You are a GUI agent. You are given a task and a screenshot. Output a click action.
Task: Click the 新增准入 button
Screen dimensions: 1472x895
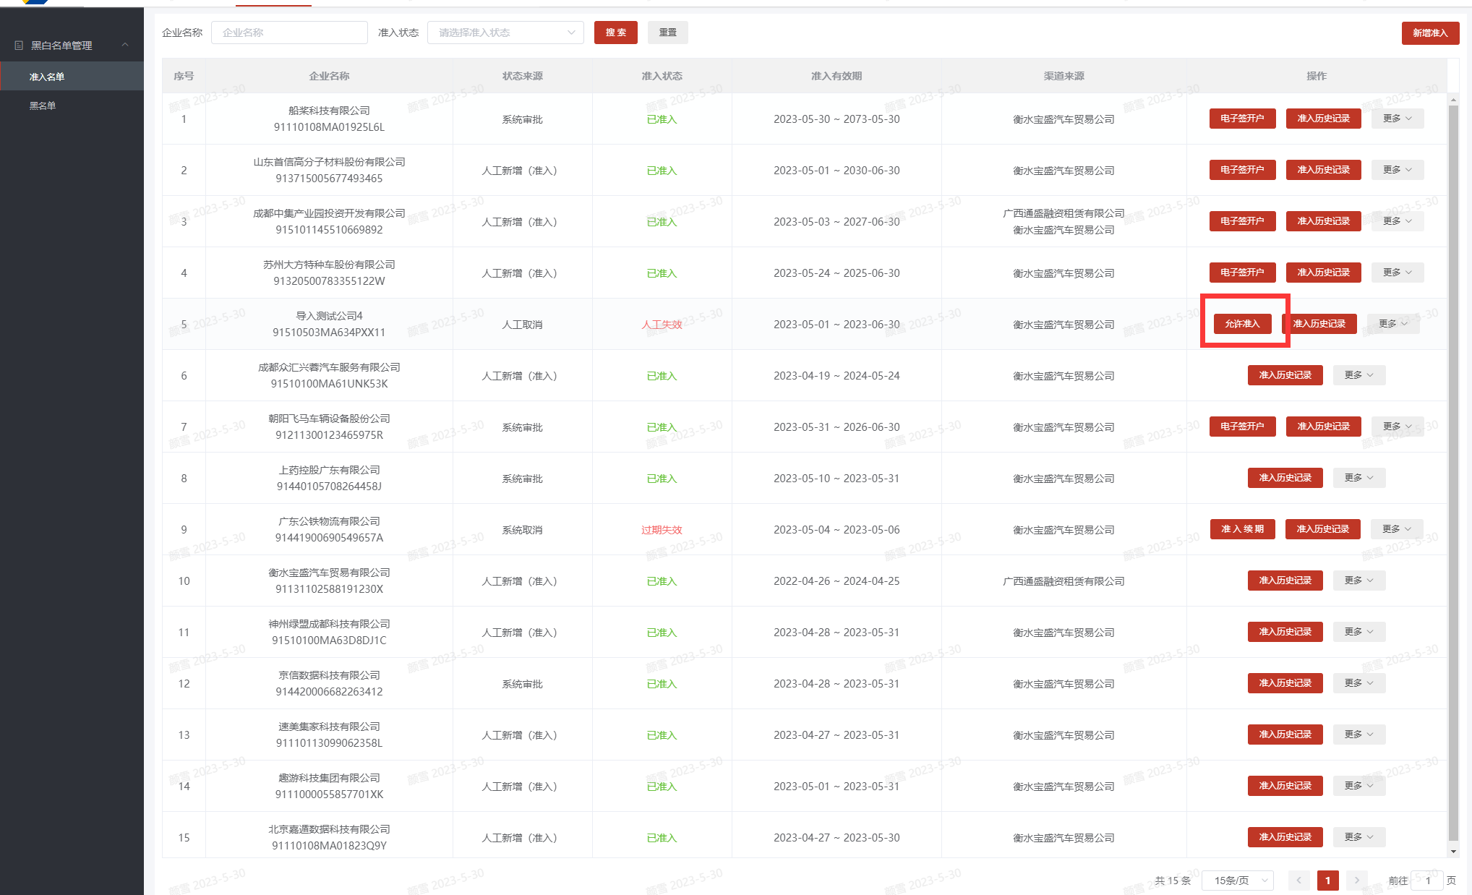tap(1429, 33)
